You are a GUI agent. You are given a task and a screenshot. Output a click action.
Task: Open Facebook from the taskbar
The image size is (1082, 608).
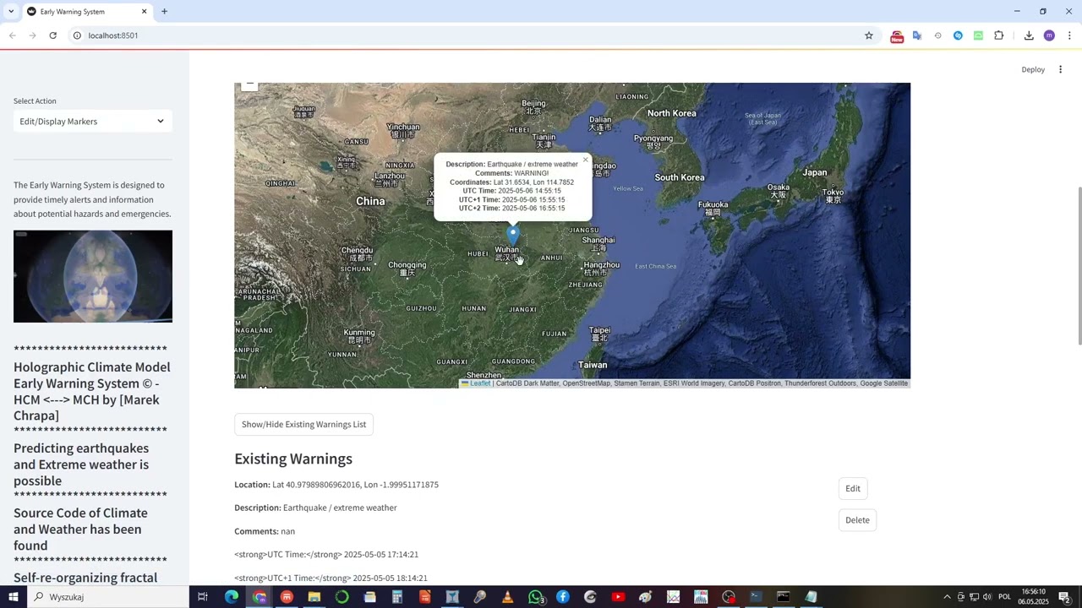(x=563, y=597)
